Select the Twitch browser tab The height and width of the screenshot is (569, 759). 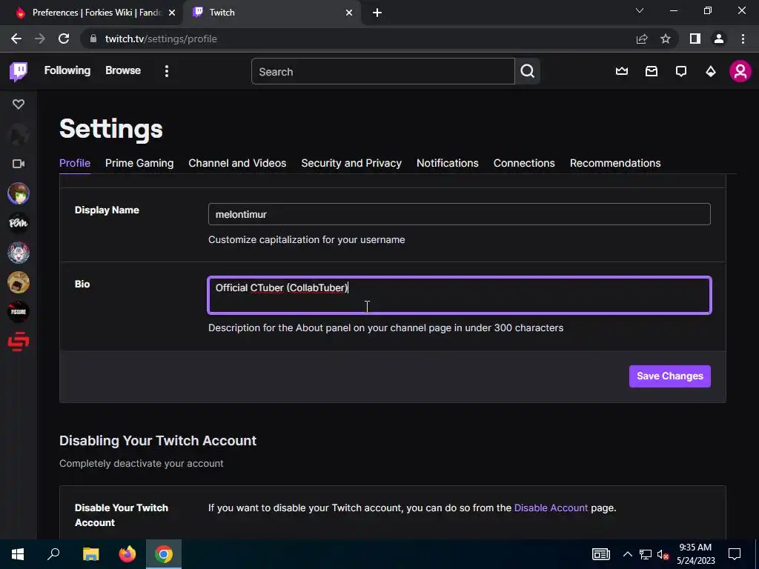(x=272, y=13)
